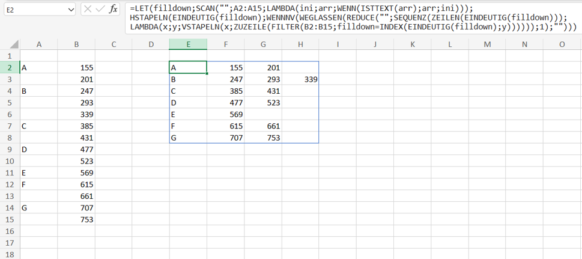Click cell B8 with value 431
Screen dimensions: 582x259
click(x=76, y=138)
